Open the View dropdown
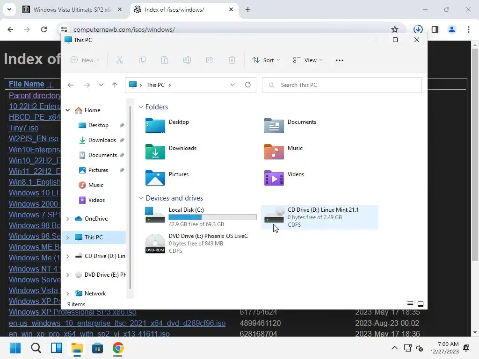Screen dimensions: 479x359 pyautogui.click(x=308, y=60)
